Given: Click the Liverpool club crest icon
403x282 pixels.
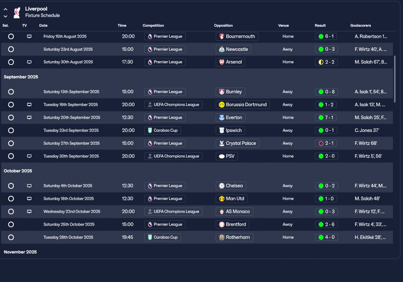Looking at the screenshot, I should pyautogui.click(x=17, y=12).
